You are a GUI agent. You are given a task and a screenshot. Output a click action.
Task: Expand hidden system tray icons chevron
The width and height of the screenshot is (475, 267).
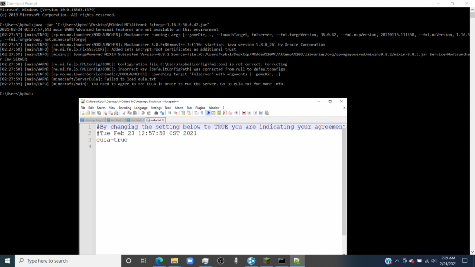tap(398, 261)
